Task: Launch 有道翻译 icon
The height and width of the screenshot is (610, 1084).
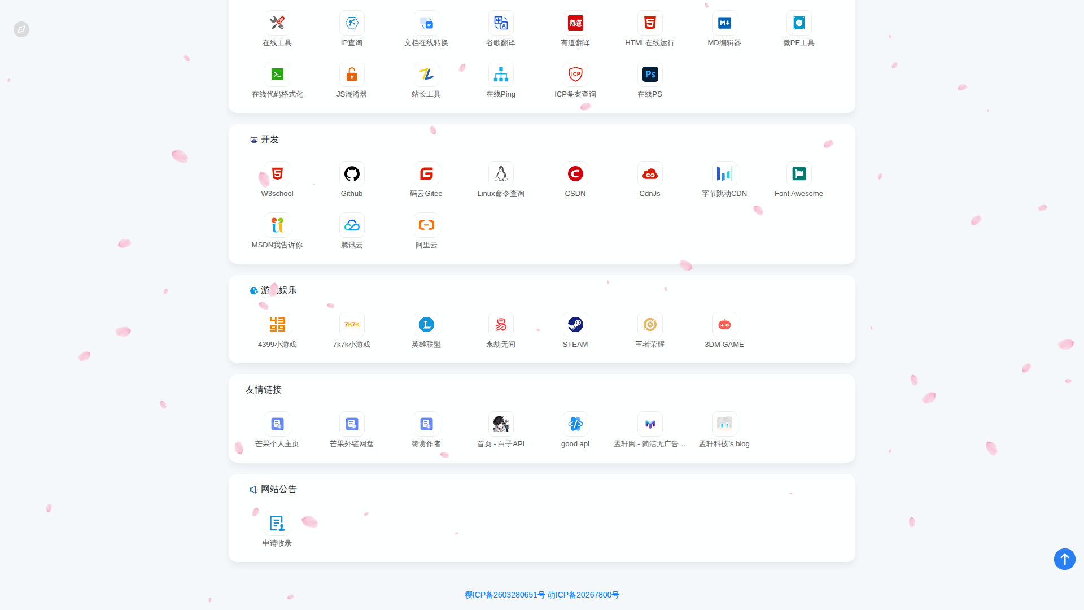Action: tap(575, 23)
